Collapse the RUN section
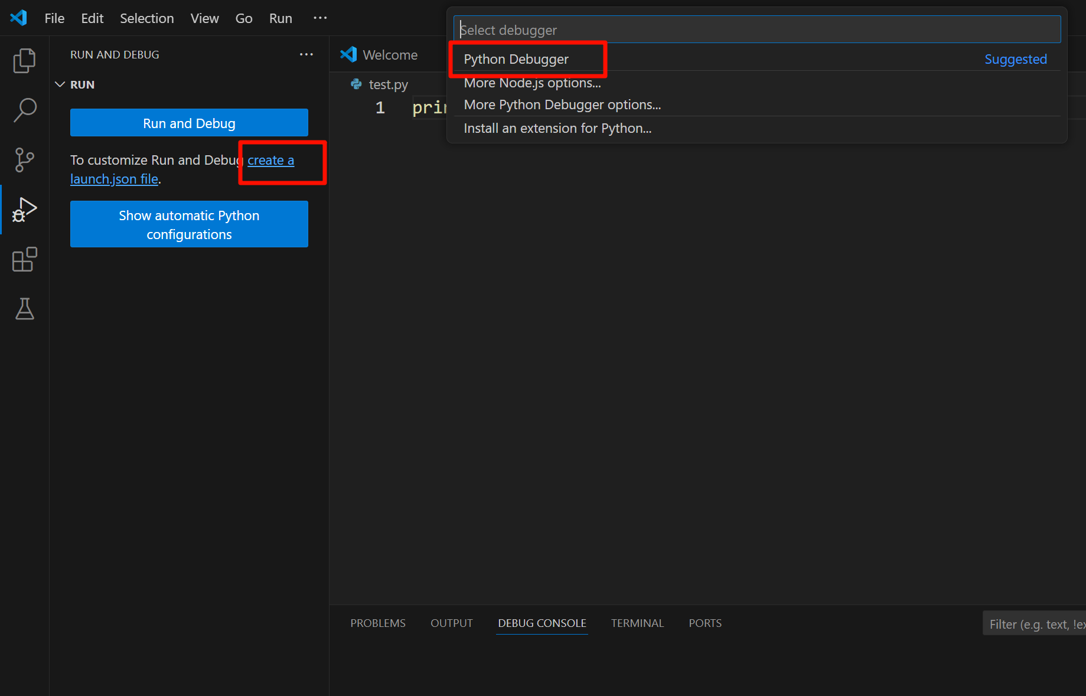 pyautogui.click(x=60, y=84)
